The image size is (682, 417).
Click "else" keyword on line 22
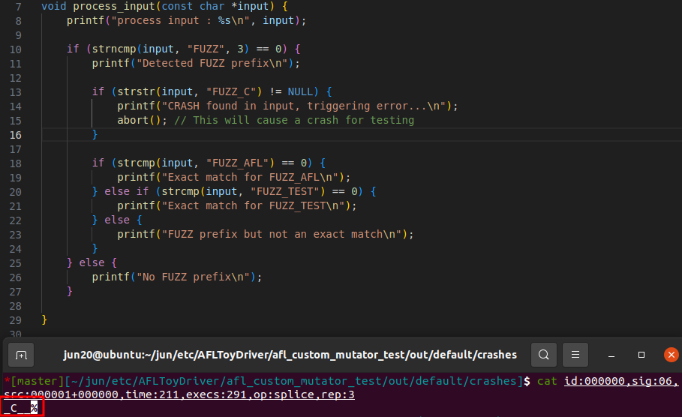[x=117, y=220]
